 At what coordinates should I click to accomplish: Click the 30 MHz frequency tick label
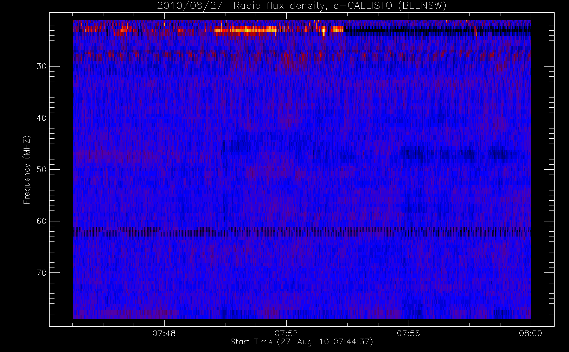pyautogui.click(x=41, y=67)
